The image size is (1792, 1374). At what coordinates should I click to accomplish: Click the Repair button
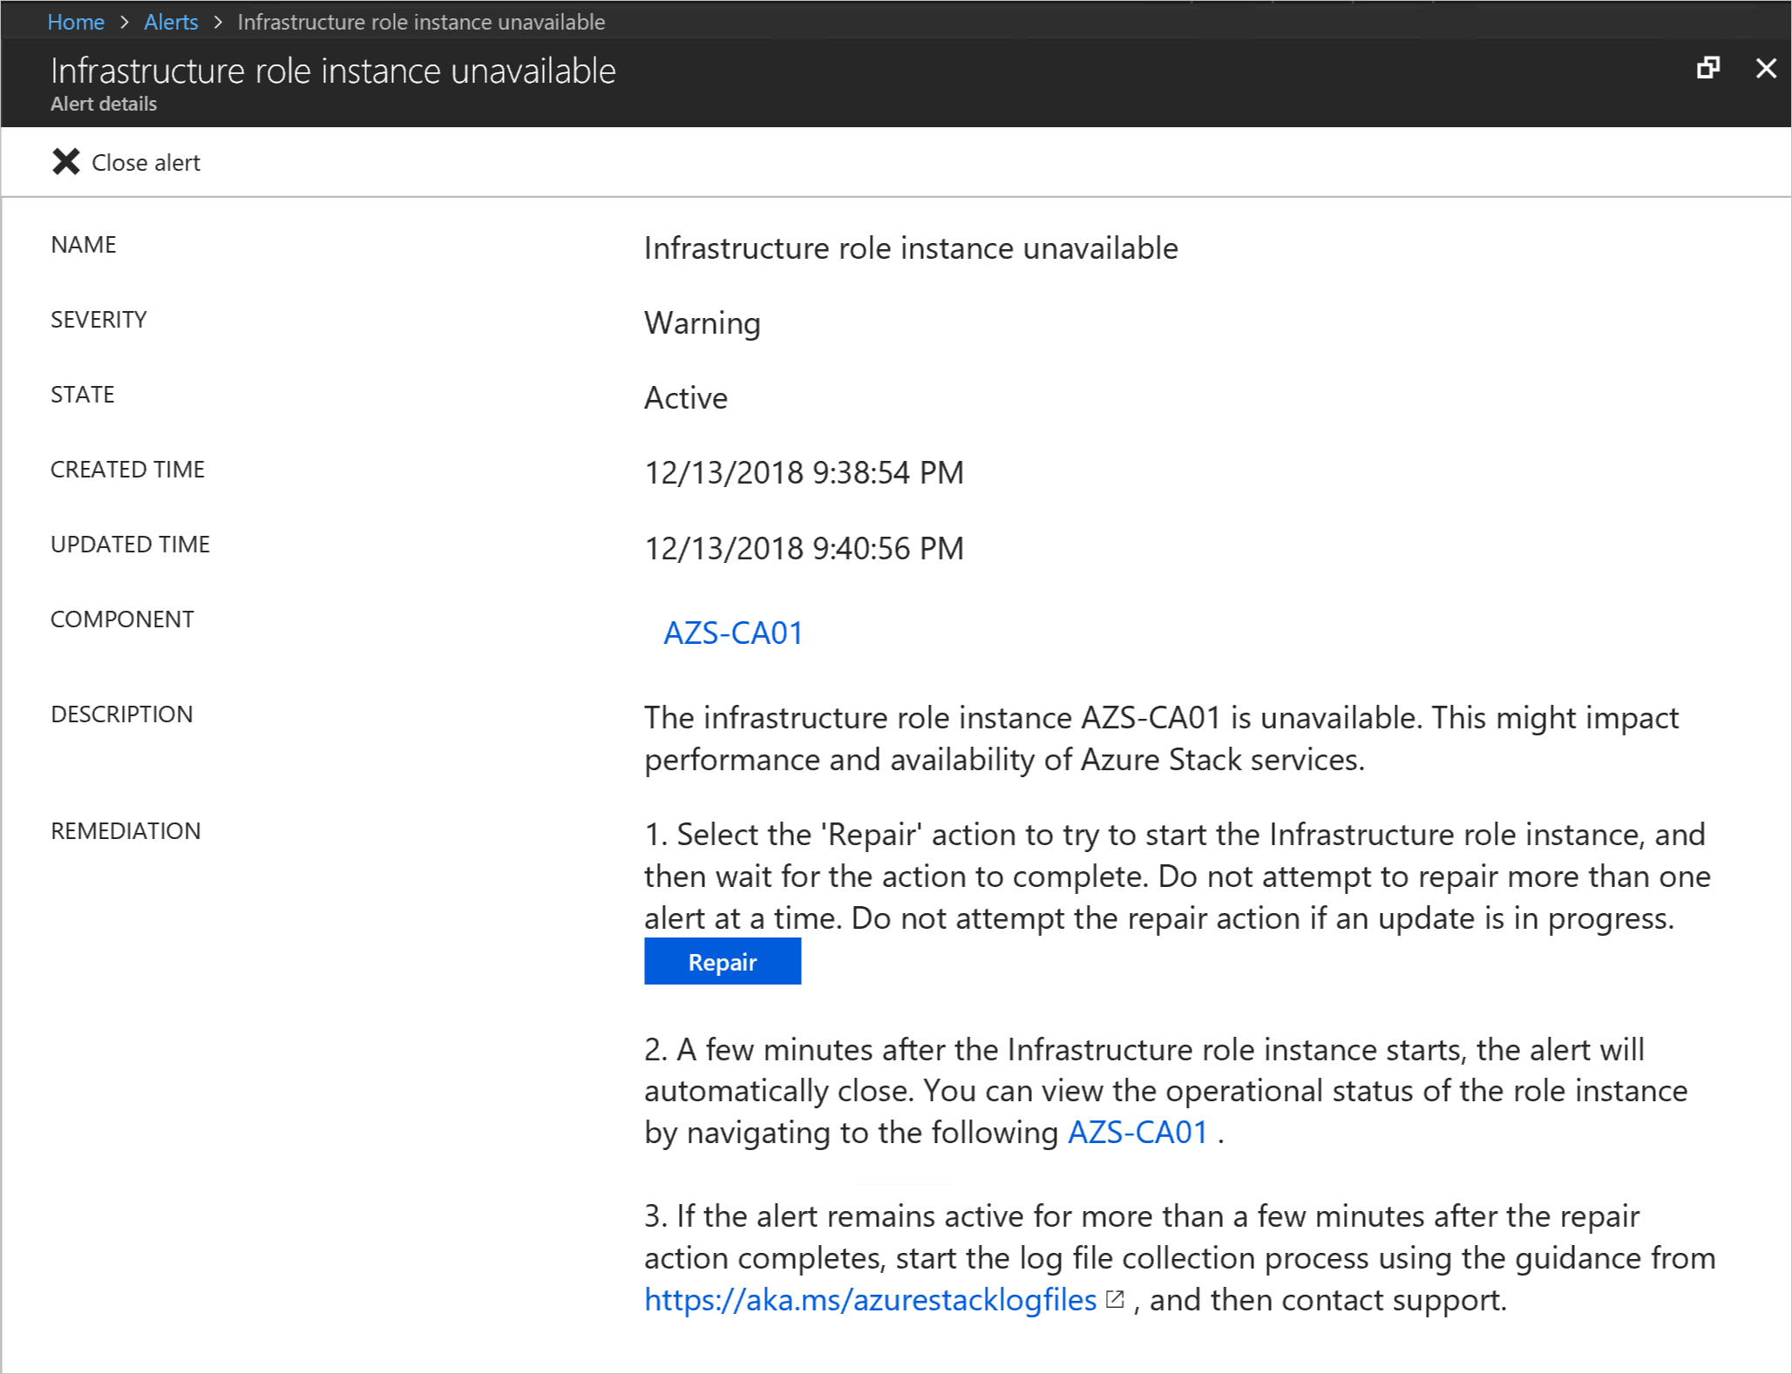(x=722, y=961)
